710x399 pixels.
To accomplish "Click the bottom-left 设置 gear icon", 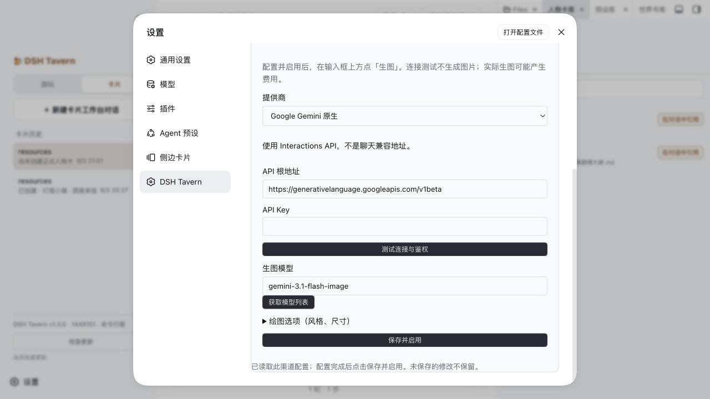I will [14, 382].
